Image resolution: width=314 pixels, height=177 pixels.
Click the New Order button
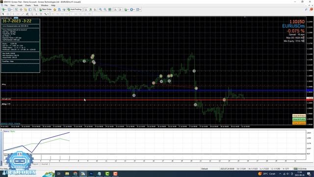(x=46, y=9)
